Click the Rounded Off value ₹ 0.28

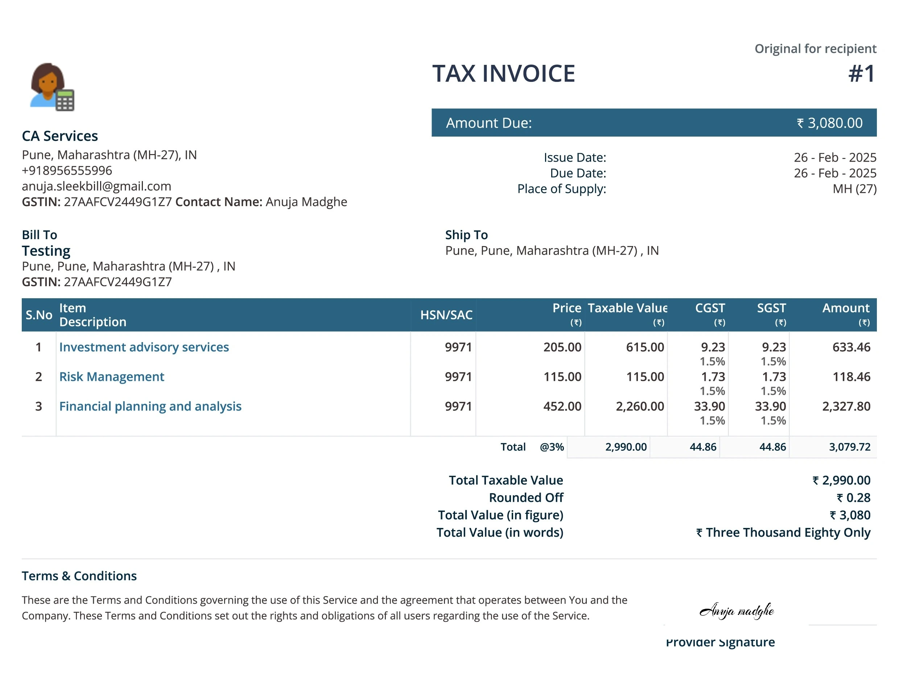tap(853, 498)
